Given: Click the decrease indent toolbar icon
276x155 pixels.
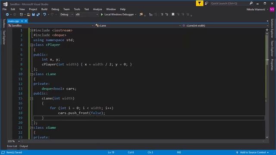Looking at the screenshot, I should (162, 14).
